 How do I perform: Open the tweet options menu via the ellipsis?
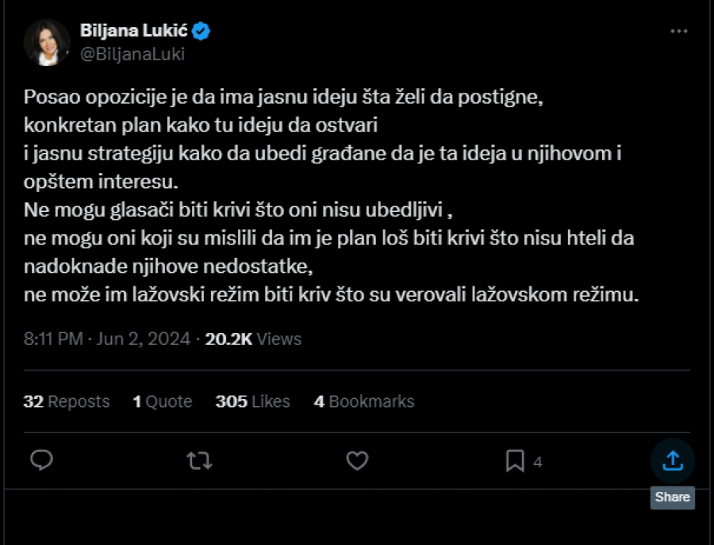tap(679, 30)
